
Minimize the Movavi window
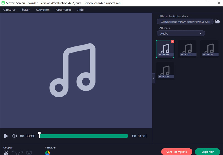(x=197, y=3)
